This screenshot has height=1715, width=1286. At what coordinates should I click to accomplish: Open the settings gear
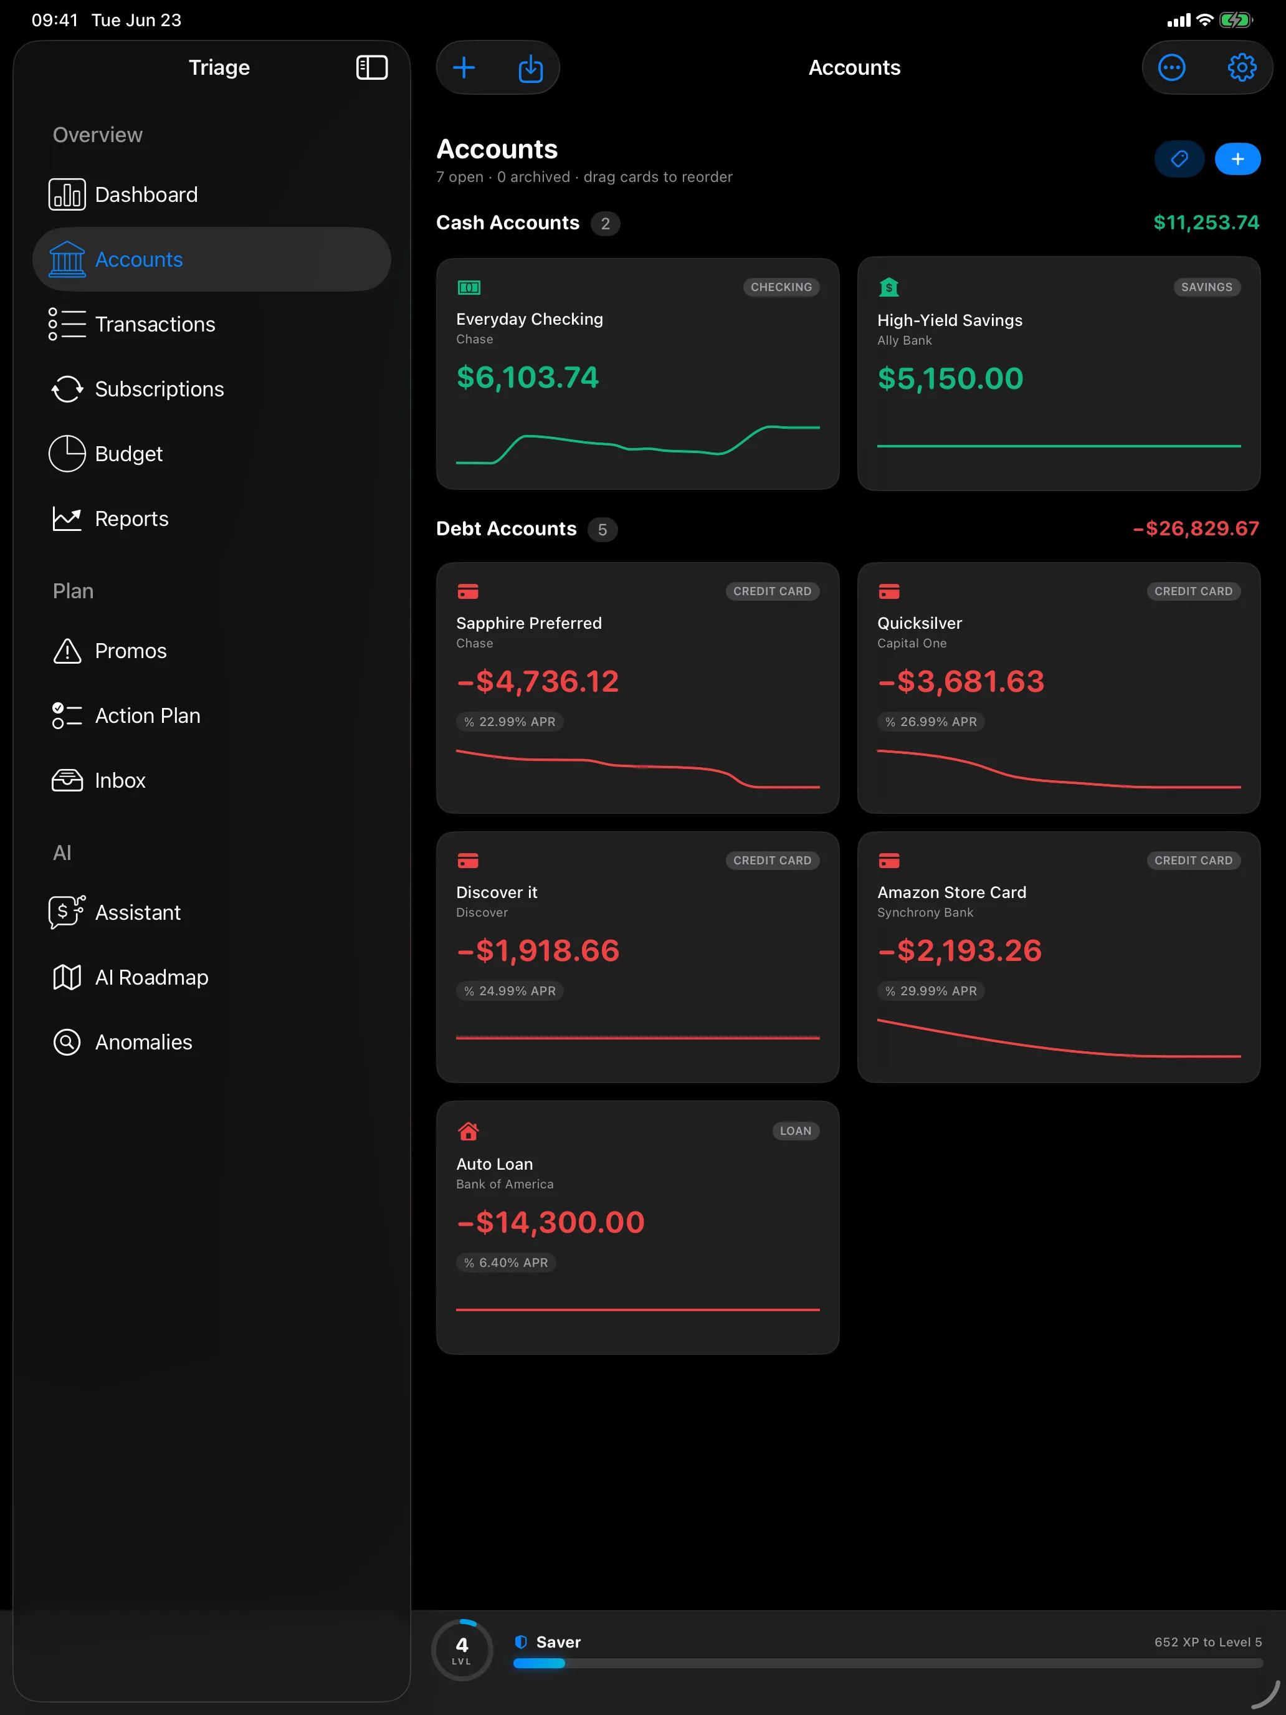click(1242, 67)
